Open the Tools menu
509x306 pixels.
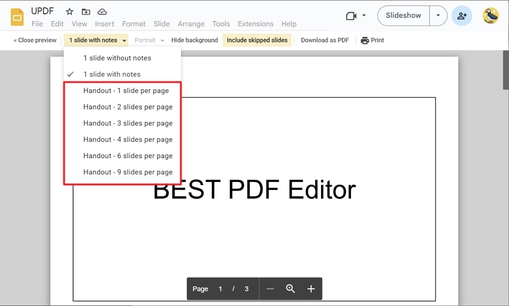point(221,24)
